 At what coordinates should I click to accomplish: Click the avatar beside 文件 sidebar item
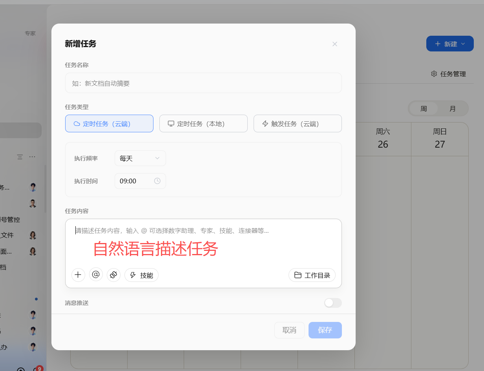(x=33, y=235)
